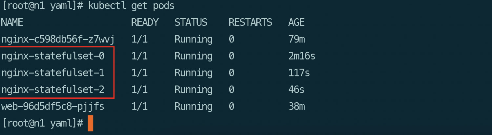Image resolution: width=492 pixels, height=135 pixels.
Task: Click the 1/1 ready value for web pod
Action: [x=139, y=107]
